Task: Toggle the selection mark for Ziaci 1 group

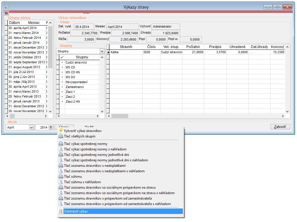Action: 62,92
